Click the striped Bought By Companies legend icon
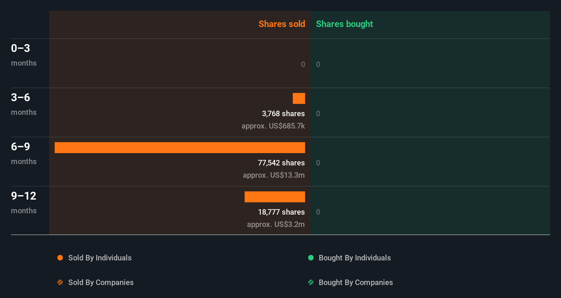 point(311,282)
